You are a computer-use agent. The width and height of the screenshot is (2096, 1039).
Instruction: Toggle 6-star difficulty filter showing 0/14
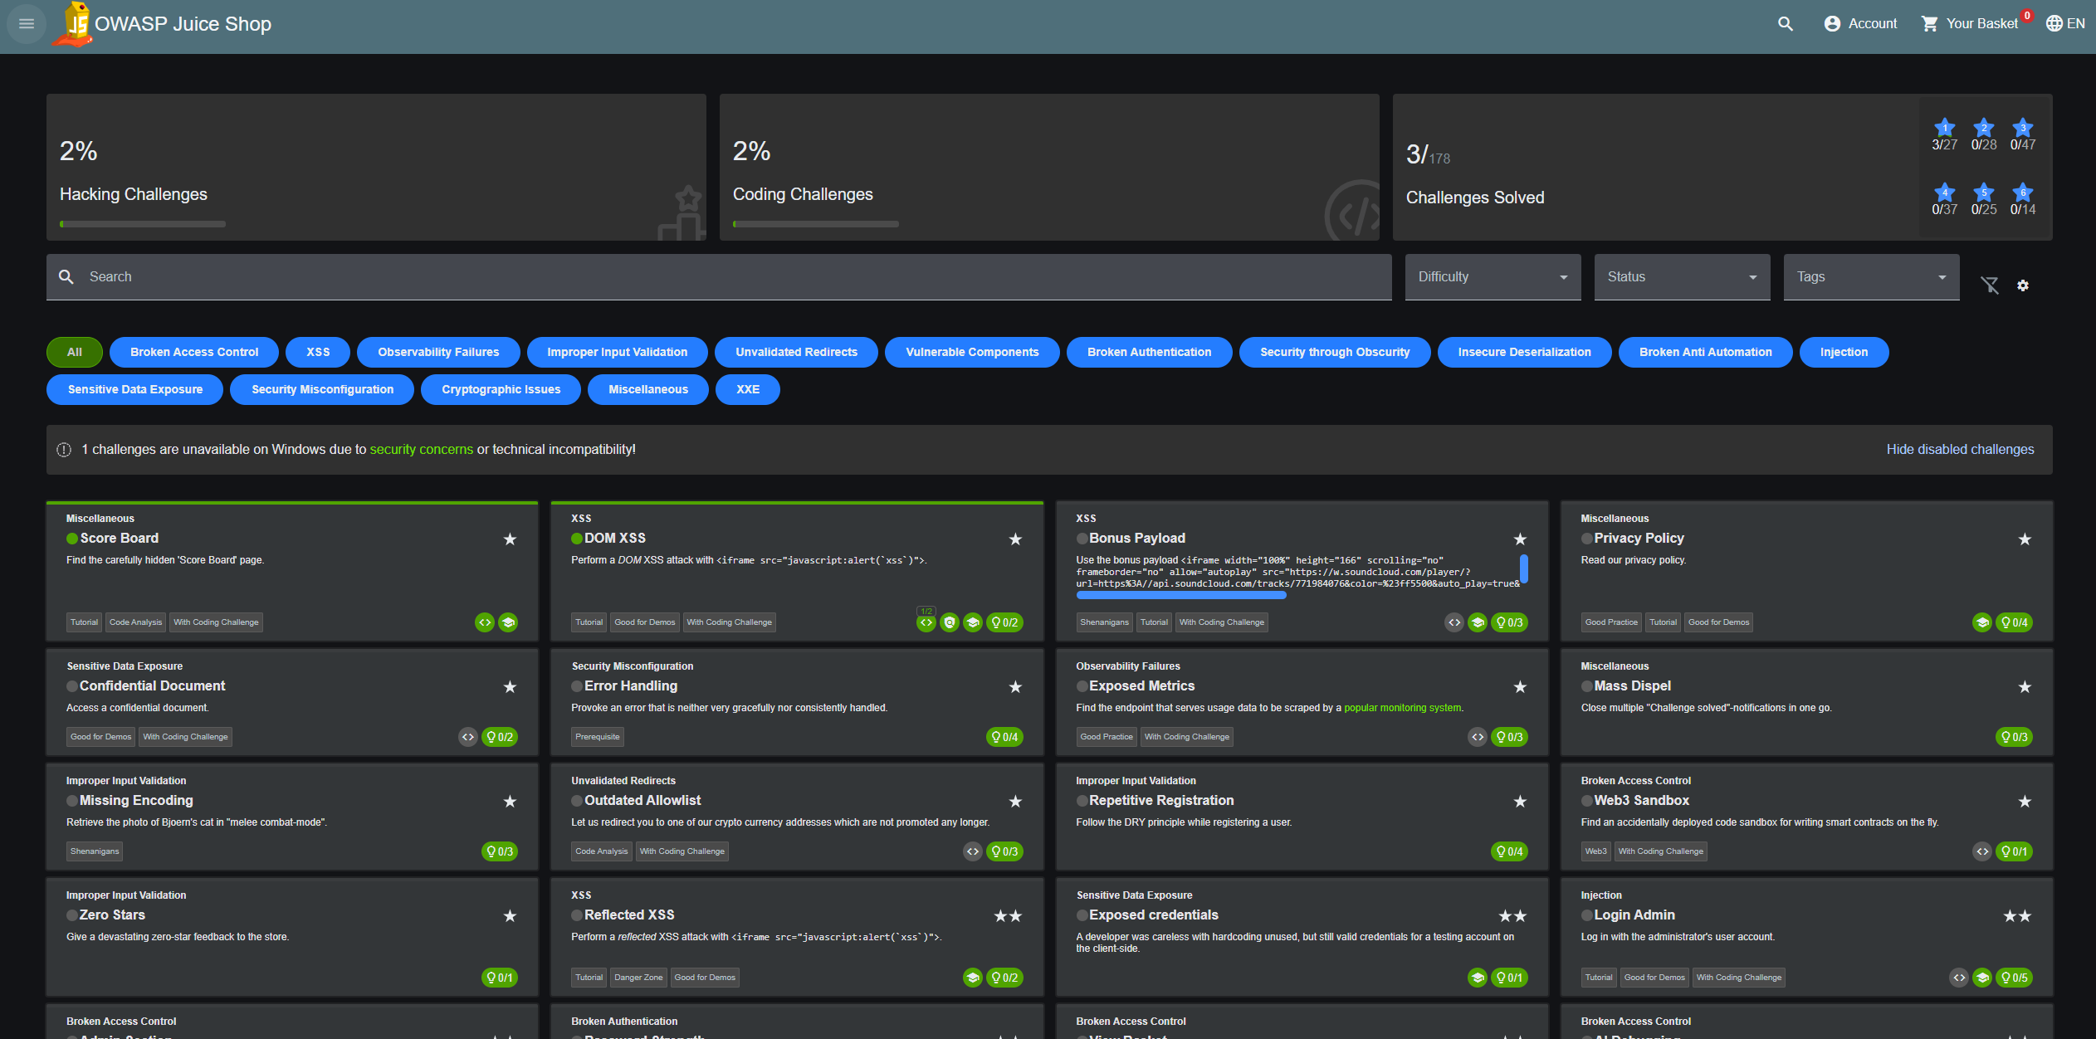2023,199
